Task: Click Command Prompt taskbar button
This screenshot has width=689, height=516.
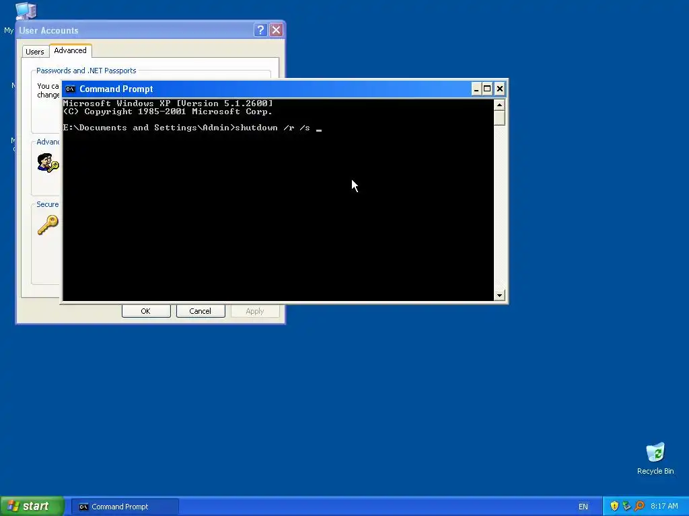Action: tap(124, 507)
